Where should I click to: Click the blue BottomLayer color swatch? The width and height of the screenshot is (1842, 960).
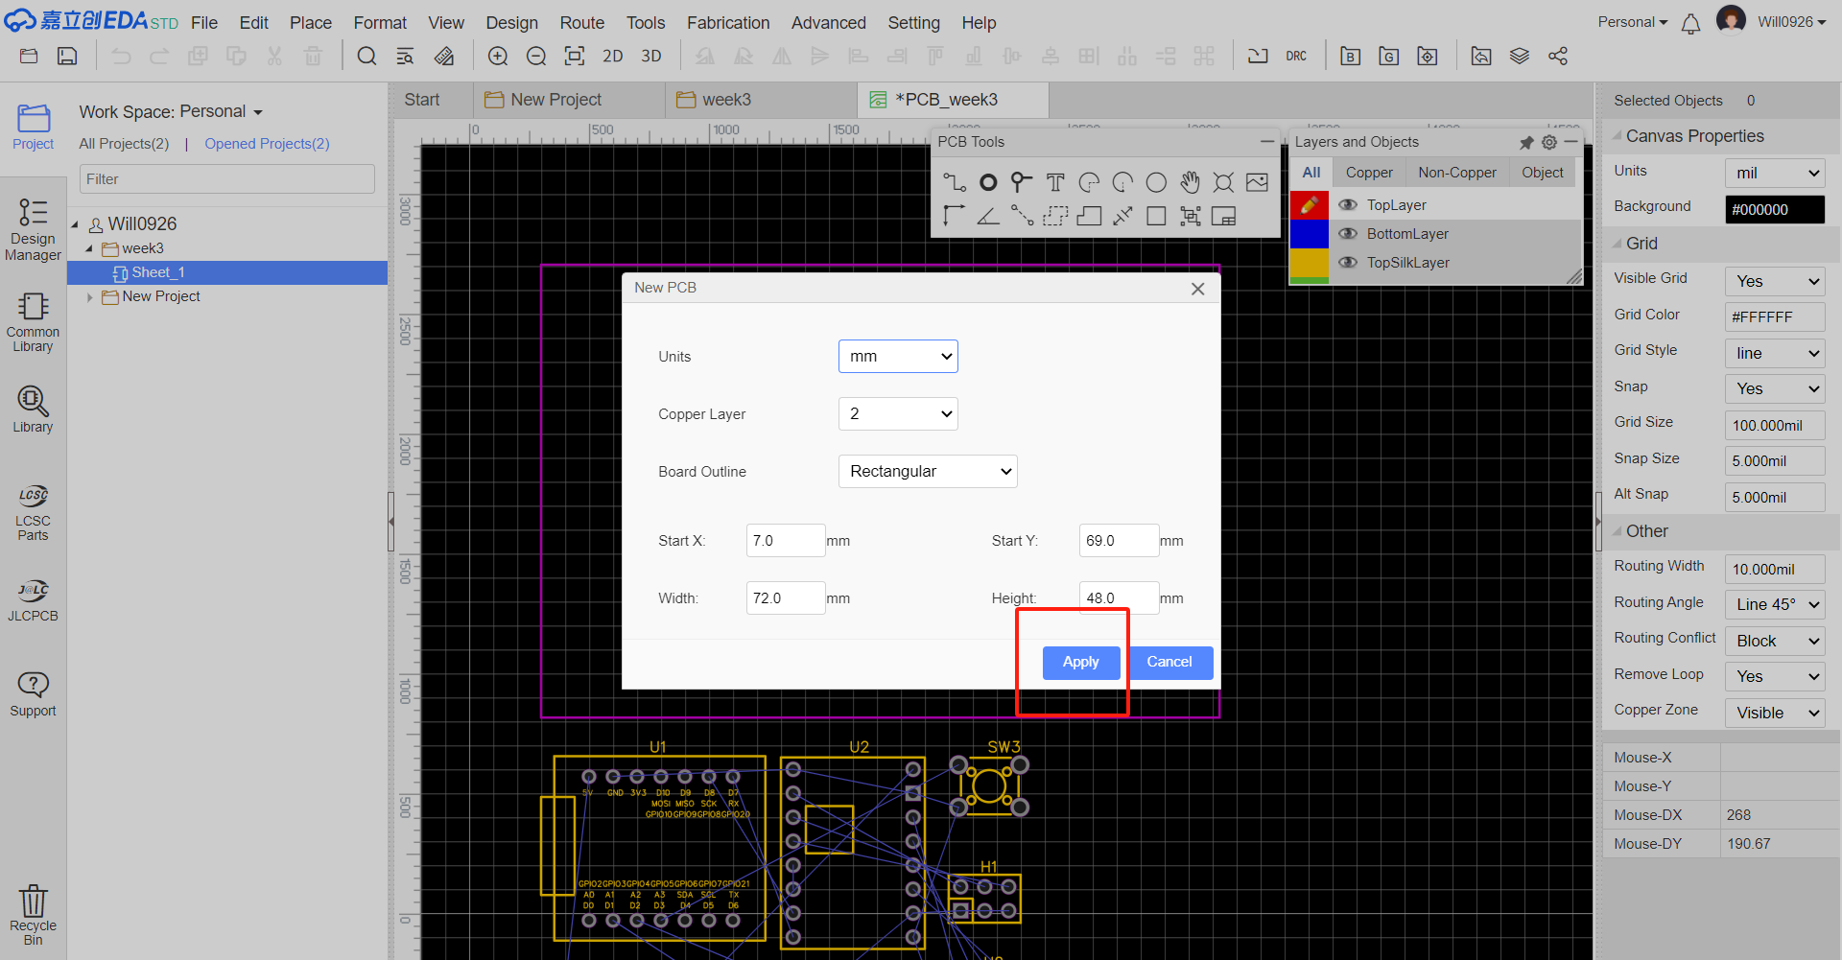1309,234
